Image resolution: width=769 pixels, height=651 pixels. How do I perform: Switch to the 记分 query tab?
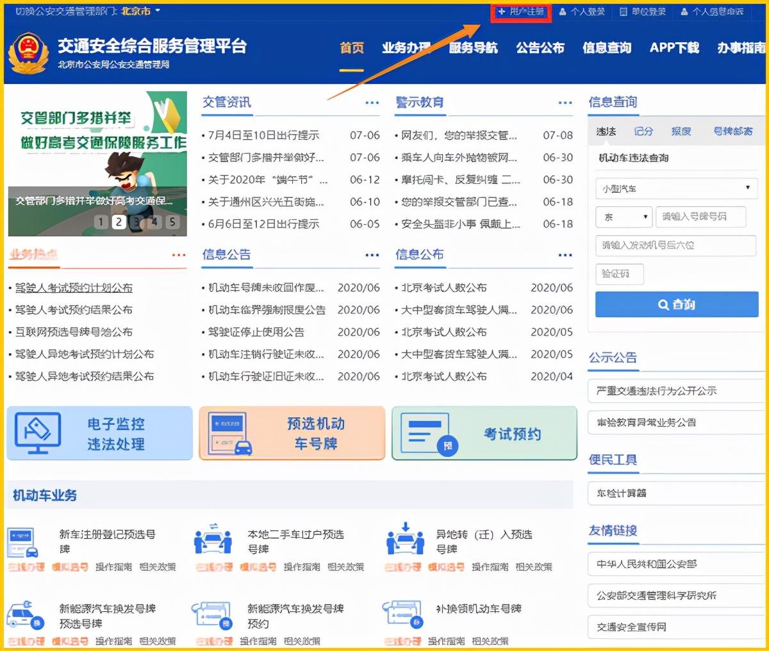click(643, 131)
